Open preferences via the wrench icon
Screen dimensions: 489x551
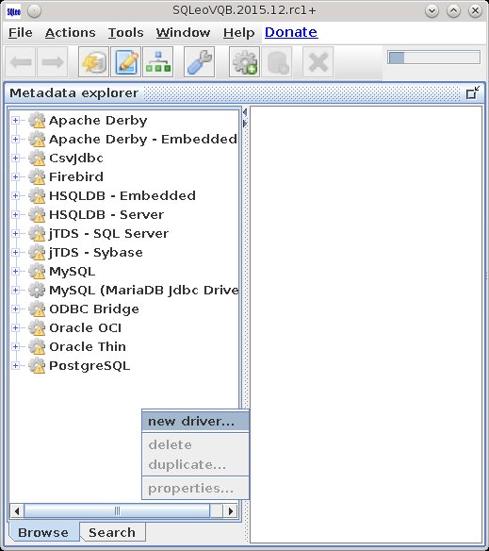coord(199,62)
